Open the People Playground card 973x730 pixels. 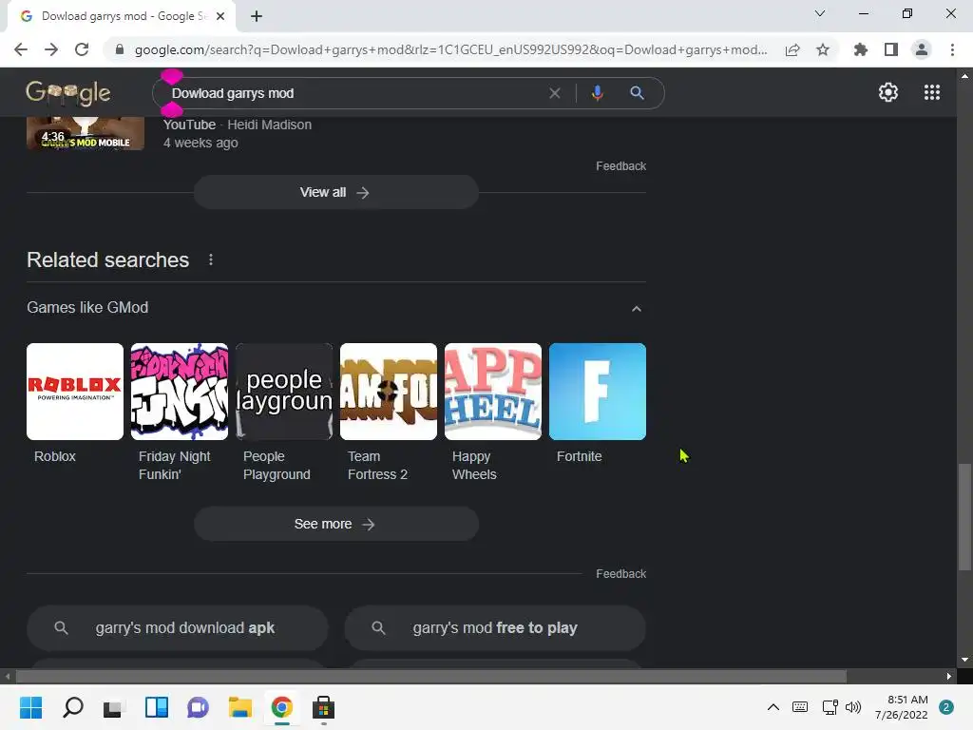[283, 413]
